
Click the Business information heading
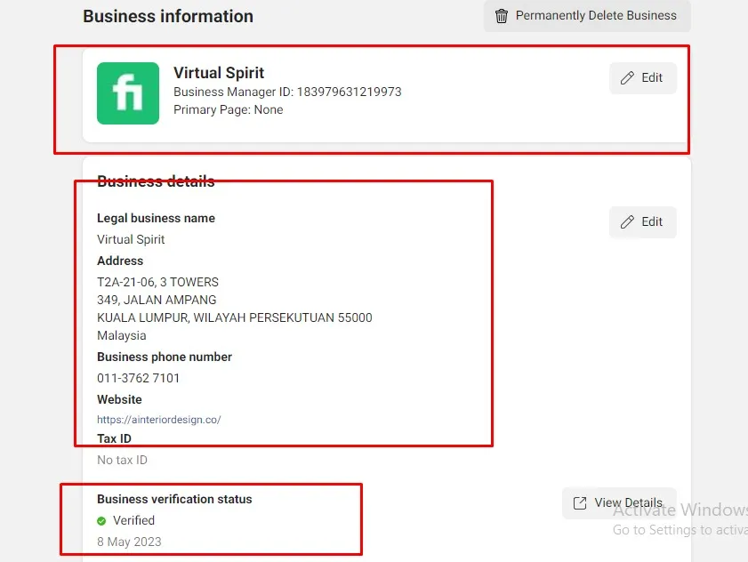pos(168,16)
